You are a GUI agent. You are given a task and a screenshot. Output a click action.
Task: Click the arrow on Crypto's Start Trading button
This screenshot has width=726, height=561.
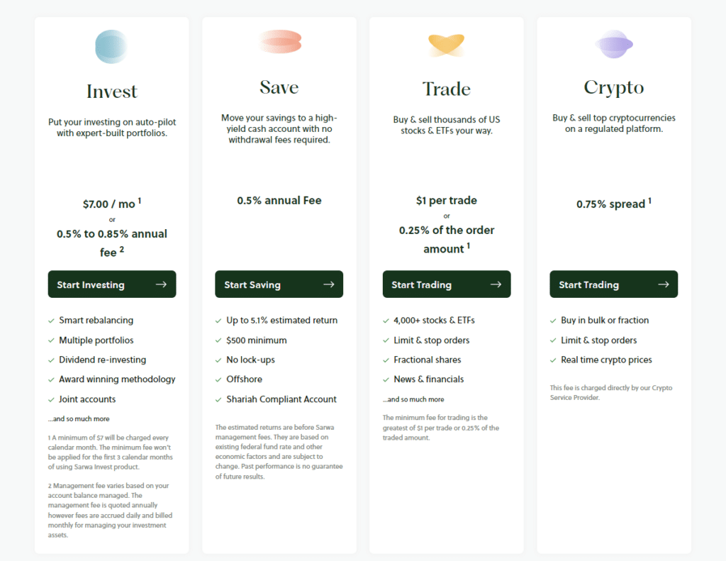tap(664, 284)
